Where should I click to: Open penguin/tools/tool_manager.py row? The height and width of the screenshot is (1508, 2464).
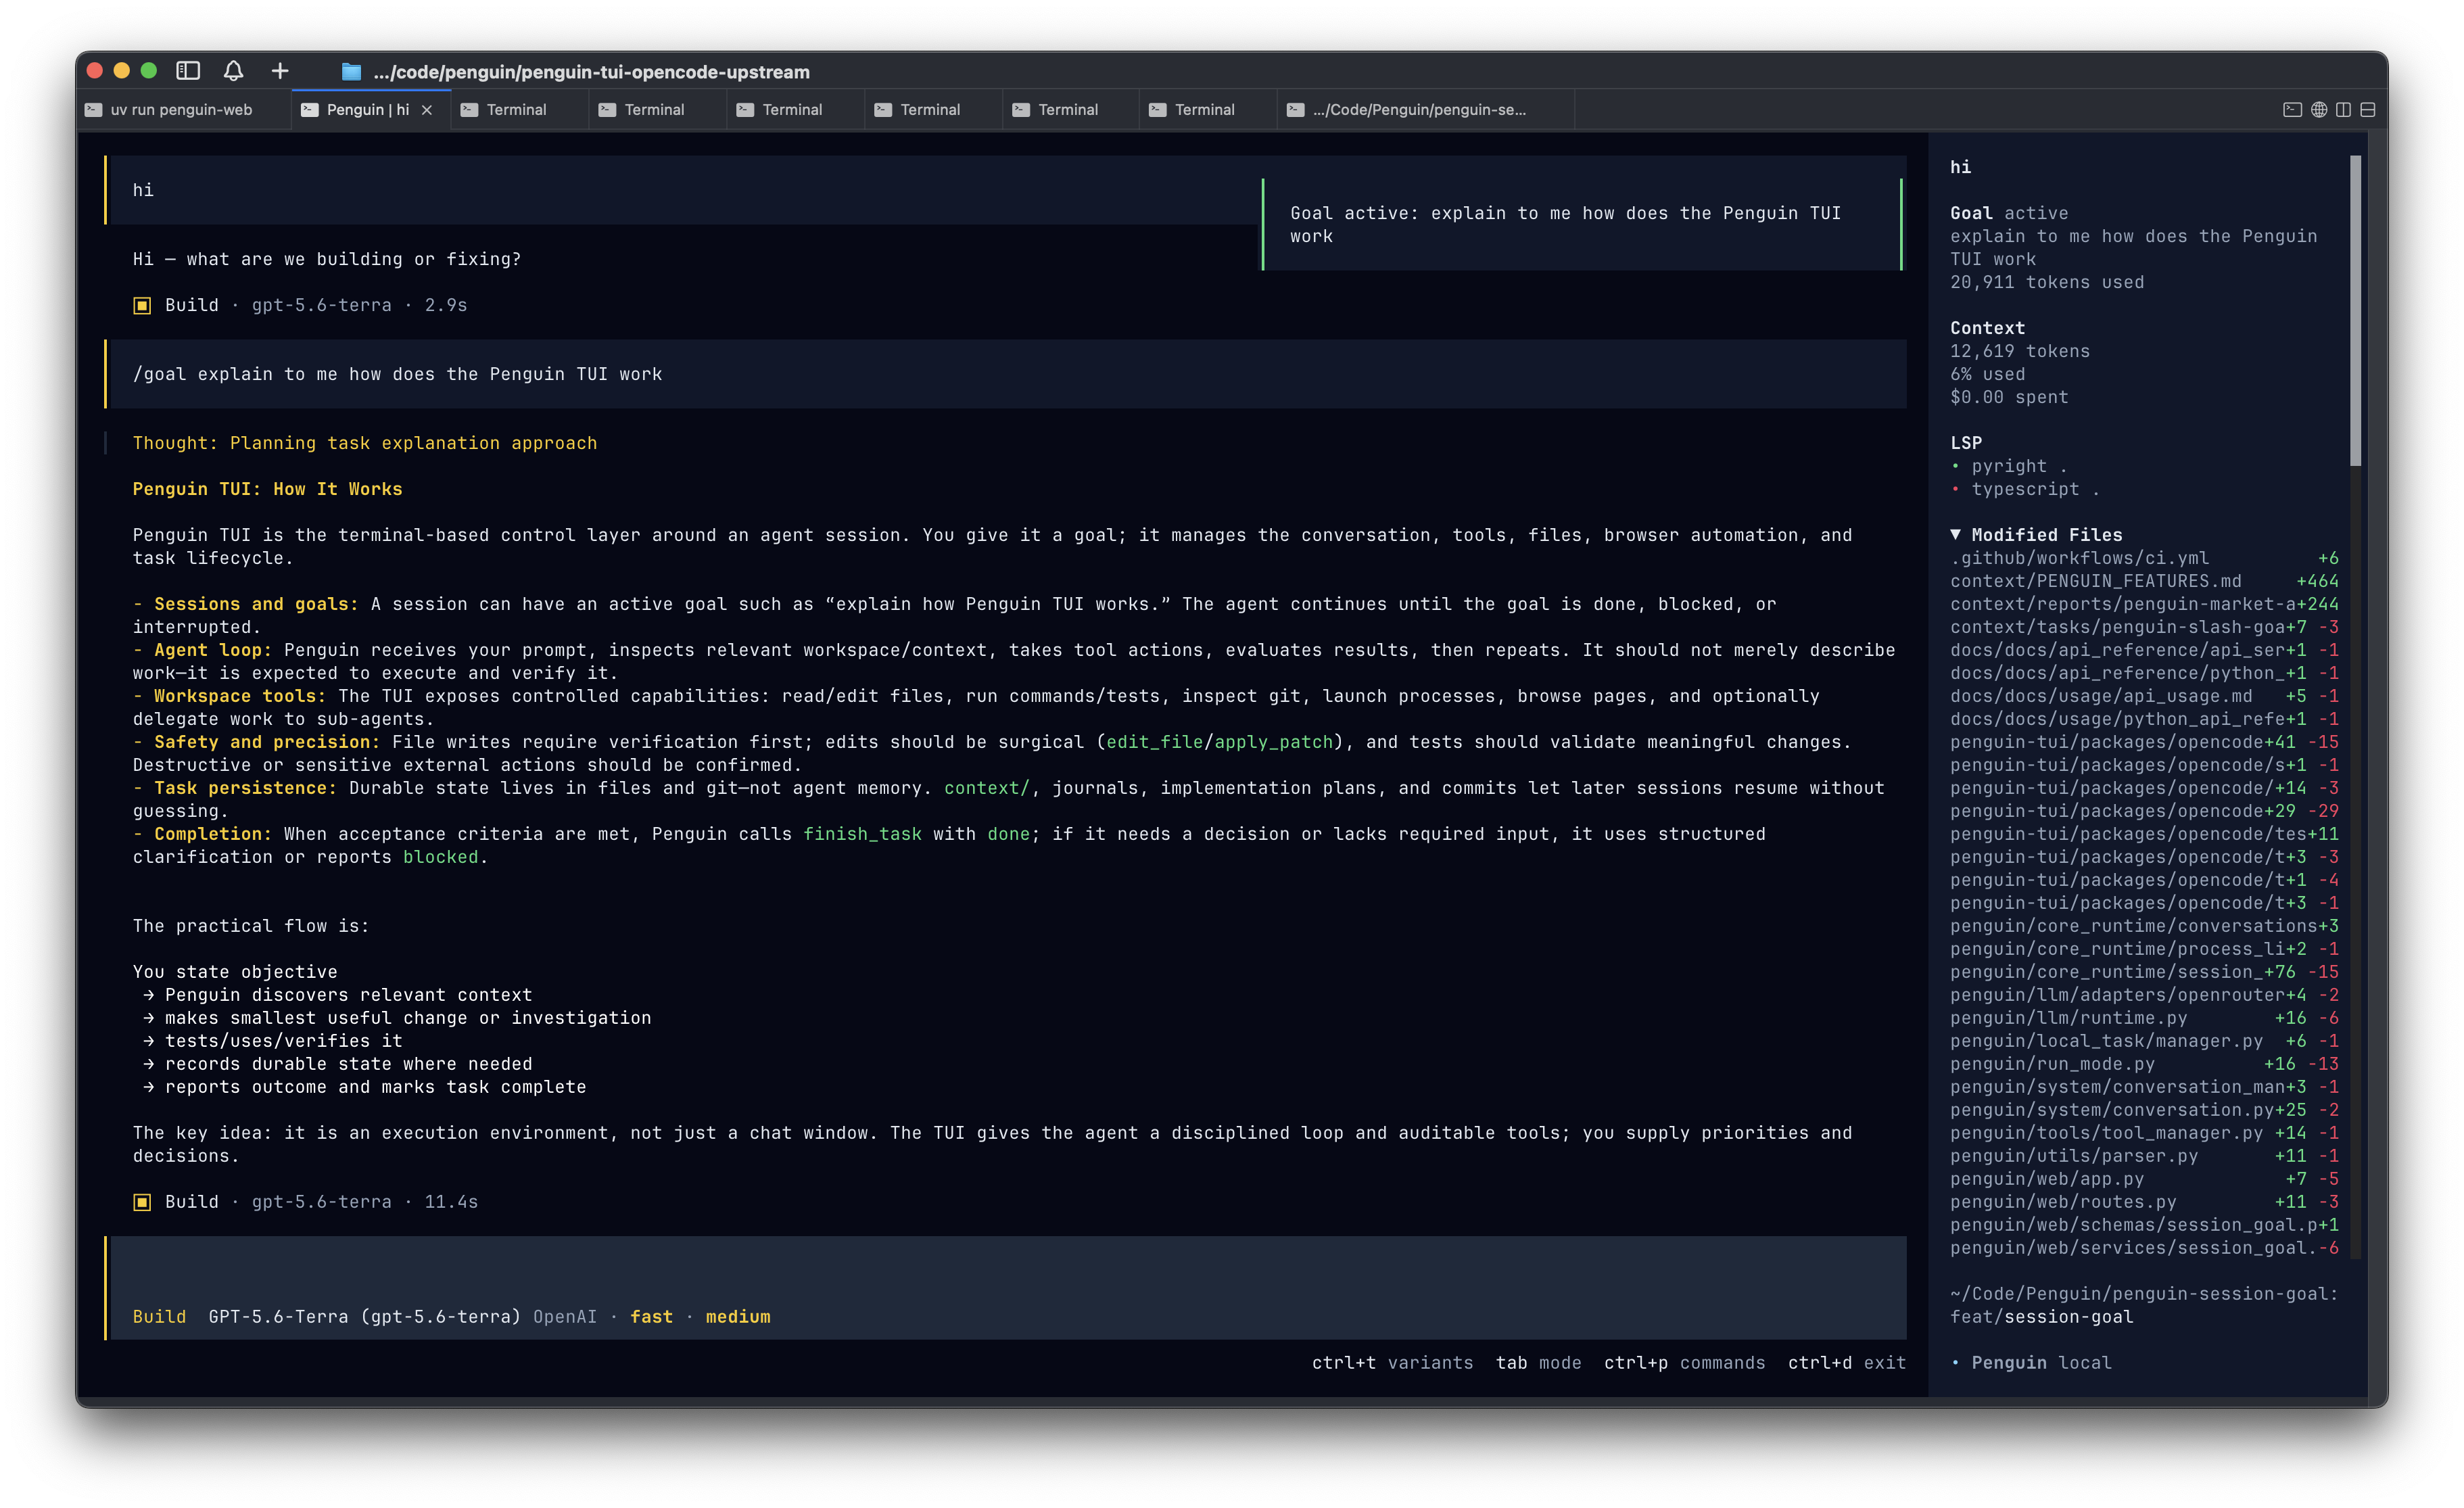[2144, 1133]
